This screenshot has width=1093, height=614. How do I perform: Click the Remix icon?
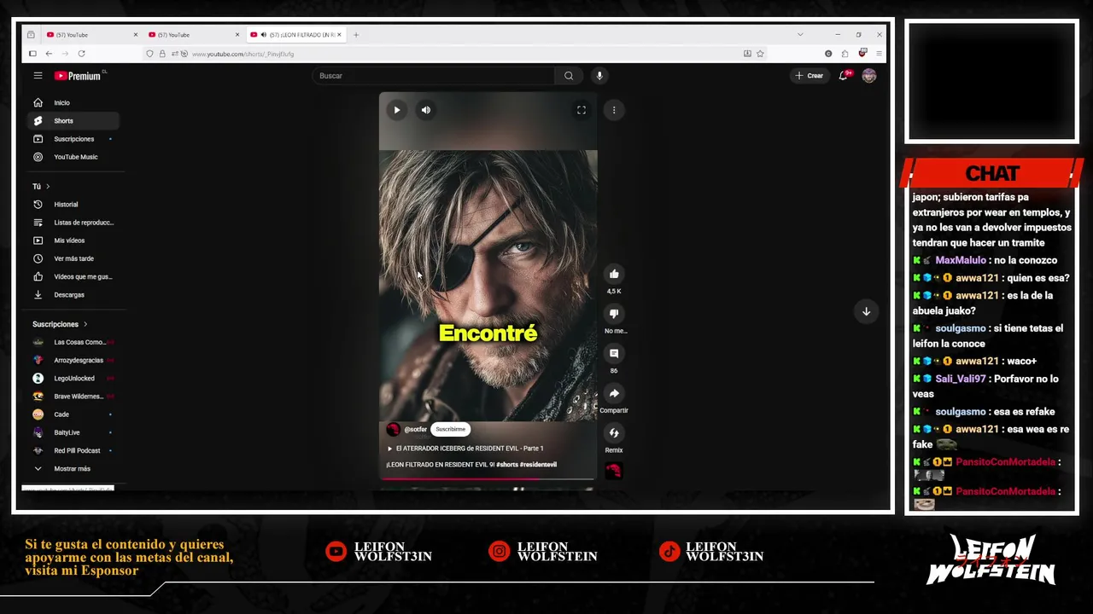tap(614, 433)
